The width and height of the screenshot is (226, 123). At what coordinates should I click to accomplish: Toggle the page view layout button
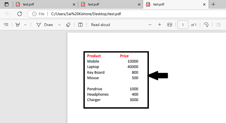pos(218,25)
